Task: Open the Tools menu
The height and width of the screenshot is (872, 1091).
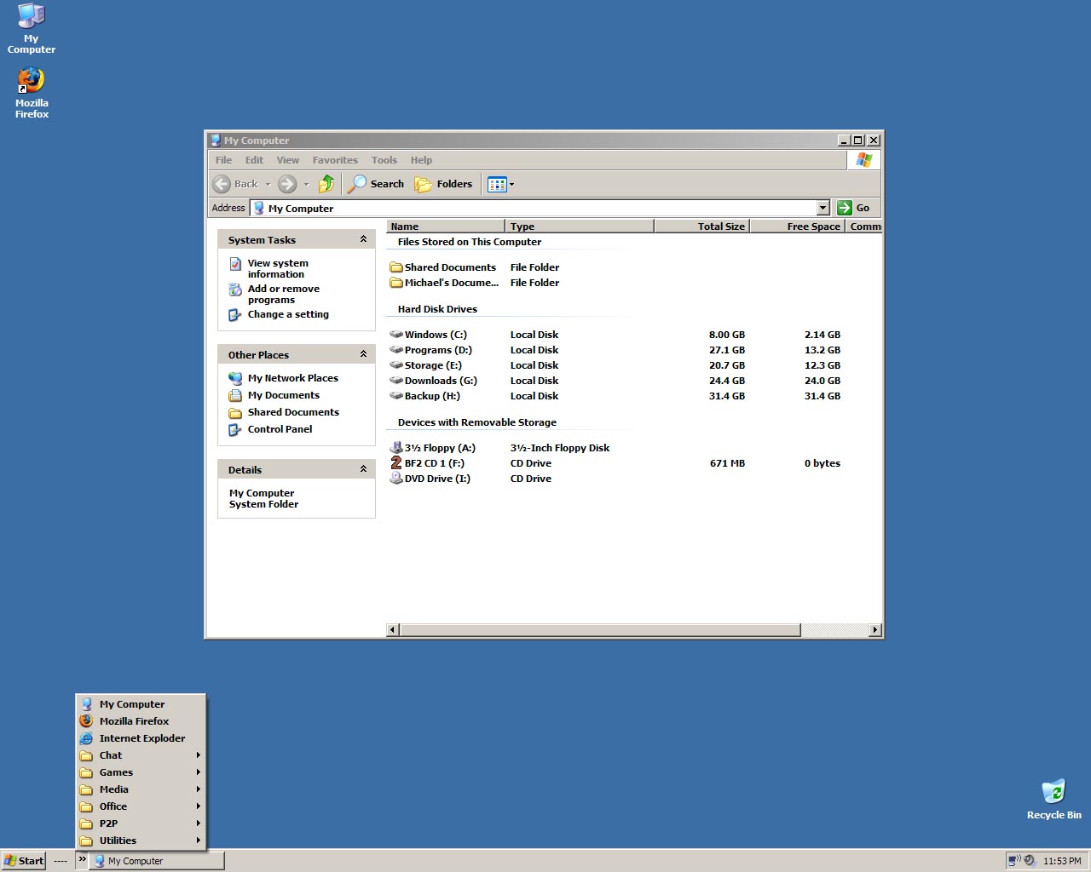Action: (384, 160)
